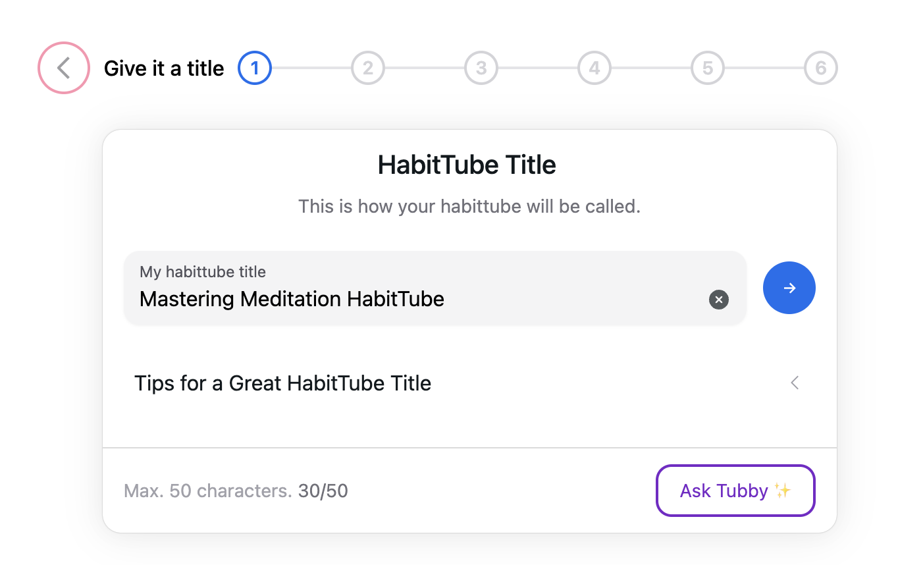Select step 4 circle
The height and width of the screenshot is (565, 898).
(594, 68)
